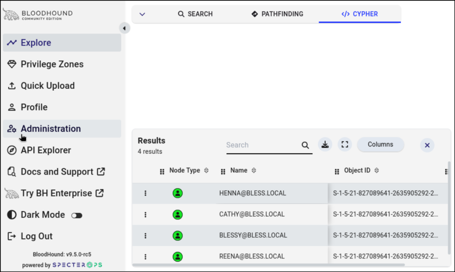The height and width of the screenshot is (272, 455).
Task: Click the horizontal scrollbar of results table
Action: pos(269,265)
